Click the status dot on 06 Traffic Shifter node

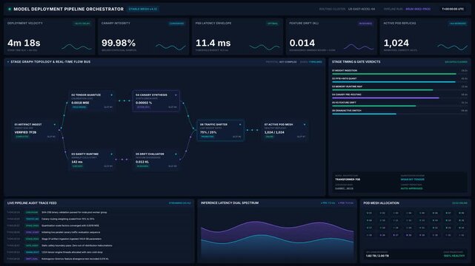click(x=240, y=124)
